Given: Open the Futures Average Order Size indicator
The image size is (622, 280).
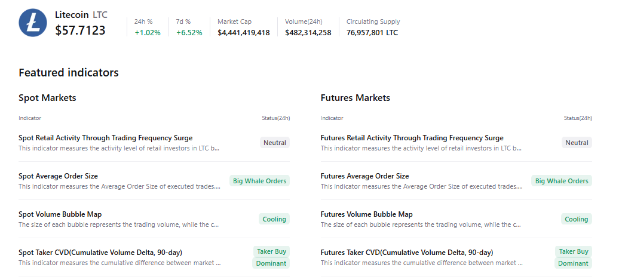Looking at the screenshot, I should point(364,176).
